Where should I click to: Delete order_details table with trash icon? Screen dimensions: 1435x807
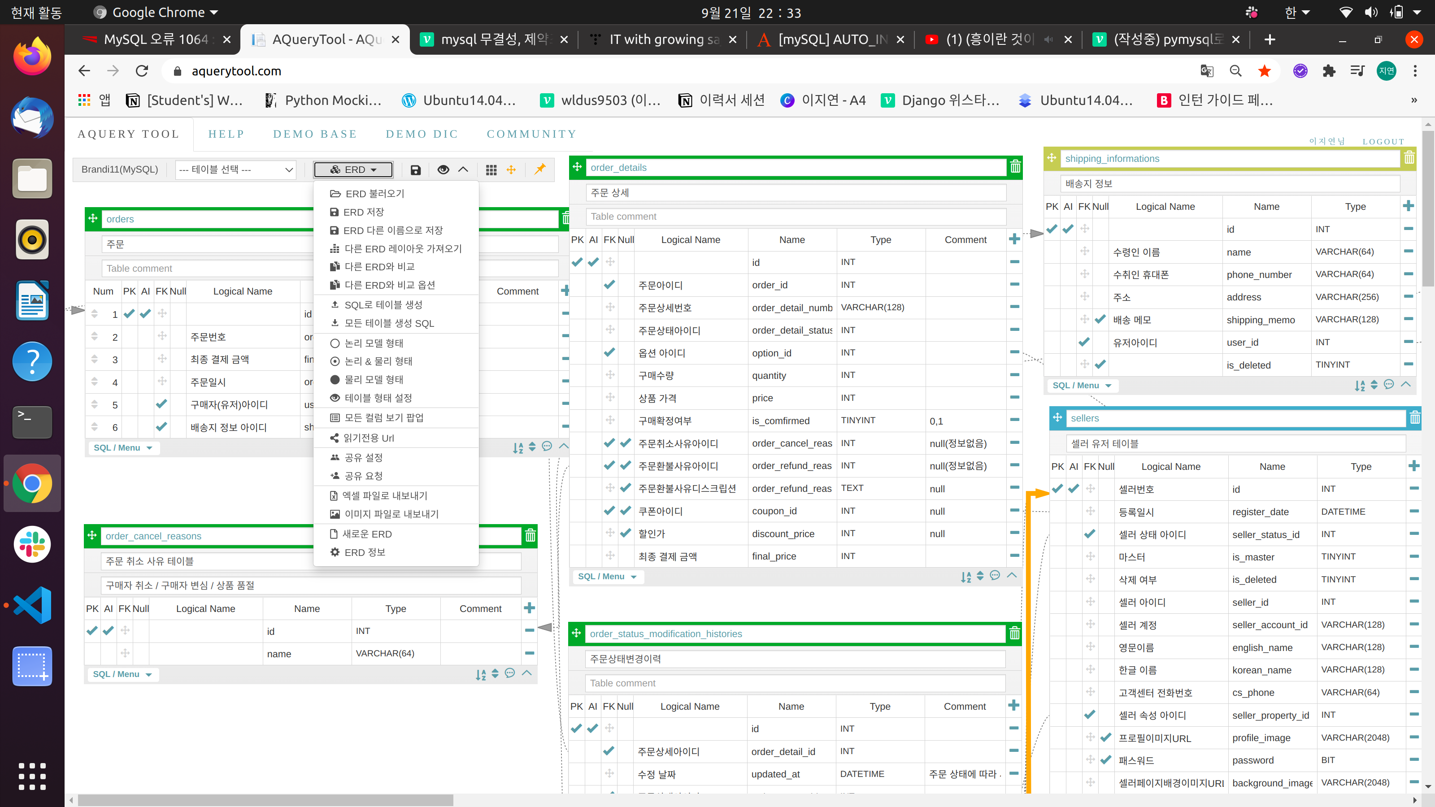(x=1015, y=166)
